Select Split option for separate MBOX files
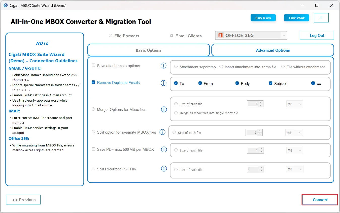 tap(93, 132)
